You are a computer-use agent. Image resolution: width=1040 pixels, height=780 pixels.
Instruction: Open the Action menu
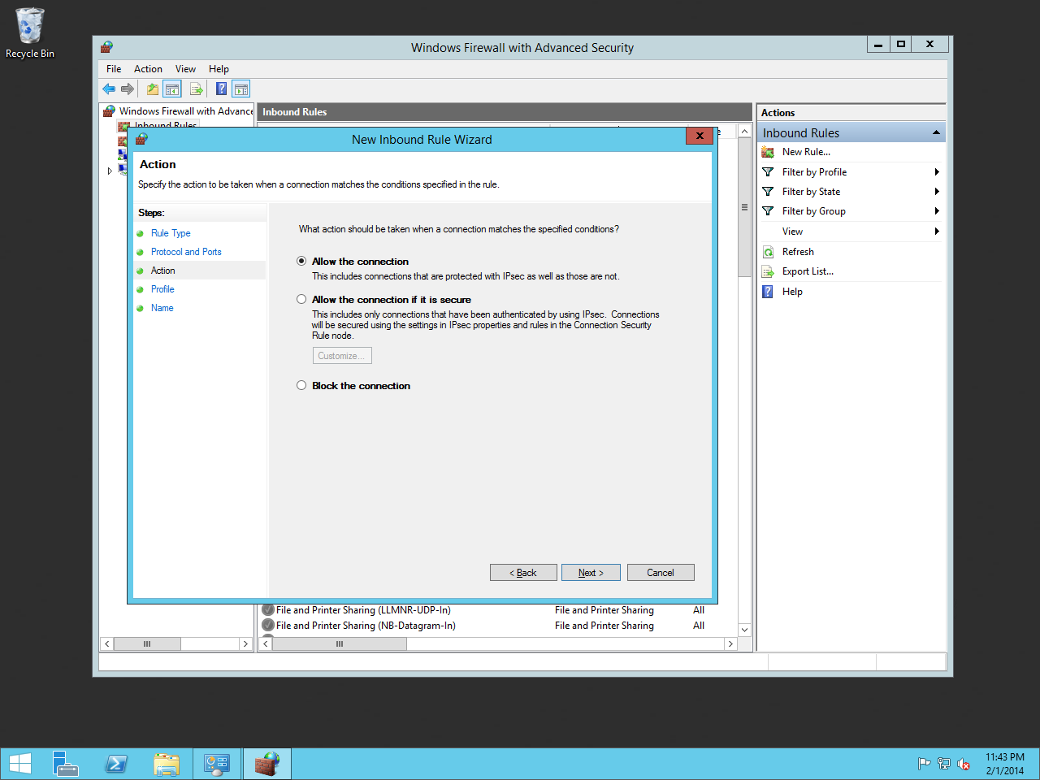[x=148, y=69]
